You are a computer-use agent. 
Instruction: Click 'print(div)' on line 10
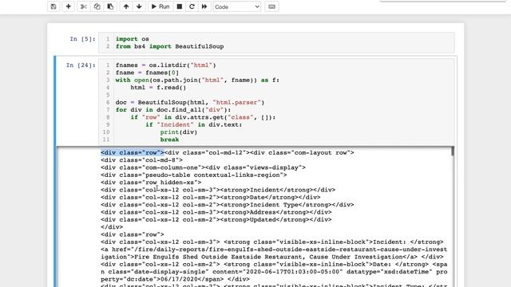click(x=179, y=132)
